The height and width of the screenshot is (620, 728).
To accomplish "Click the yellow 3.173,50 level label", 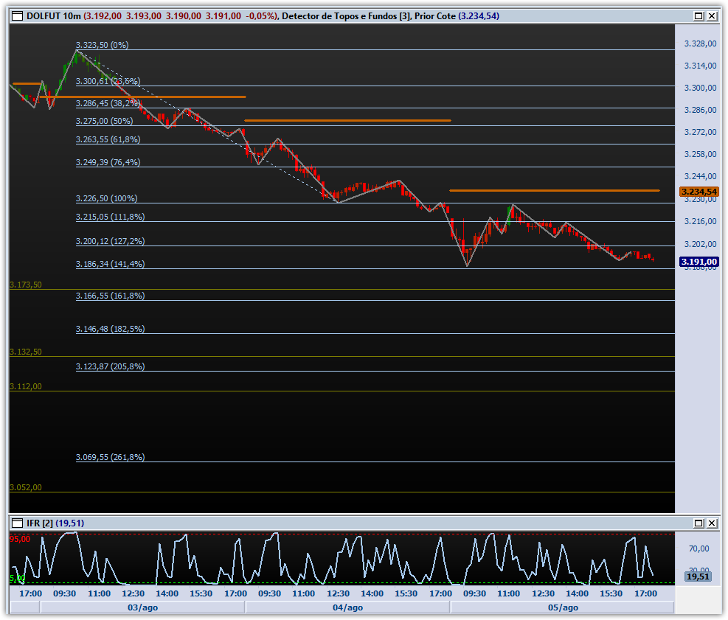I will [x=26, y=285].
